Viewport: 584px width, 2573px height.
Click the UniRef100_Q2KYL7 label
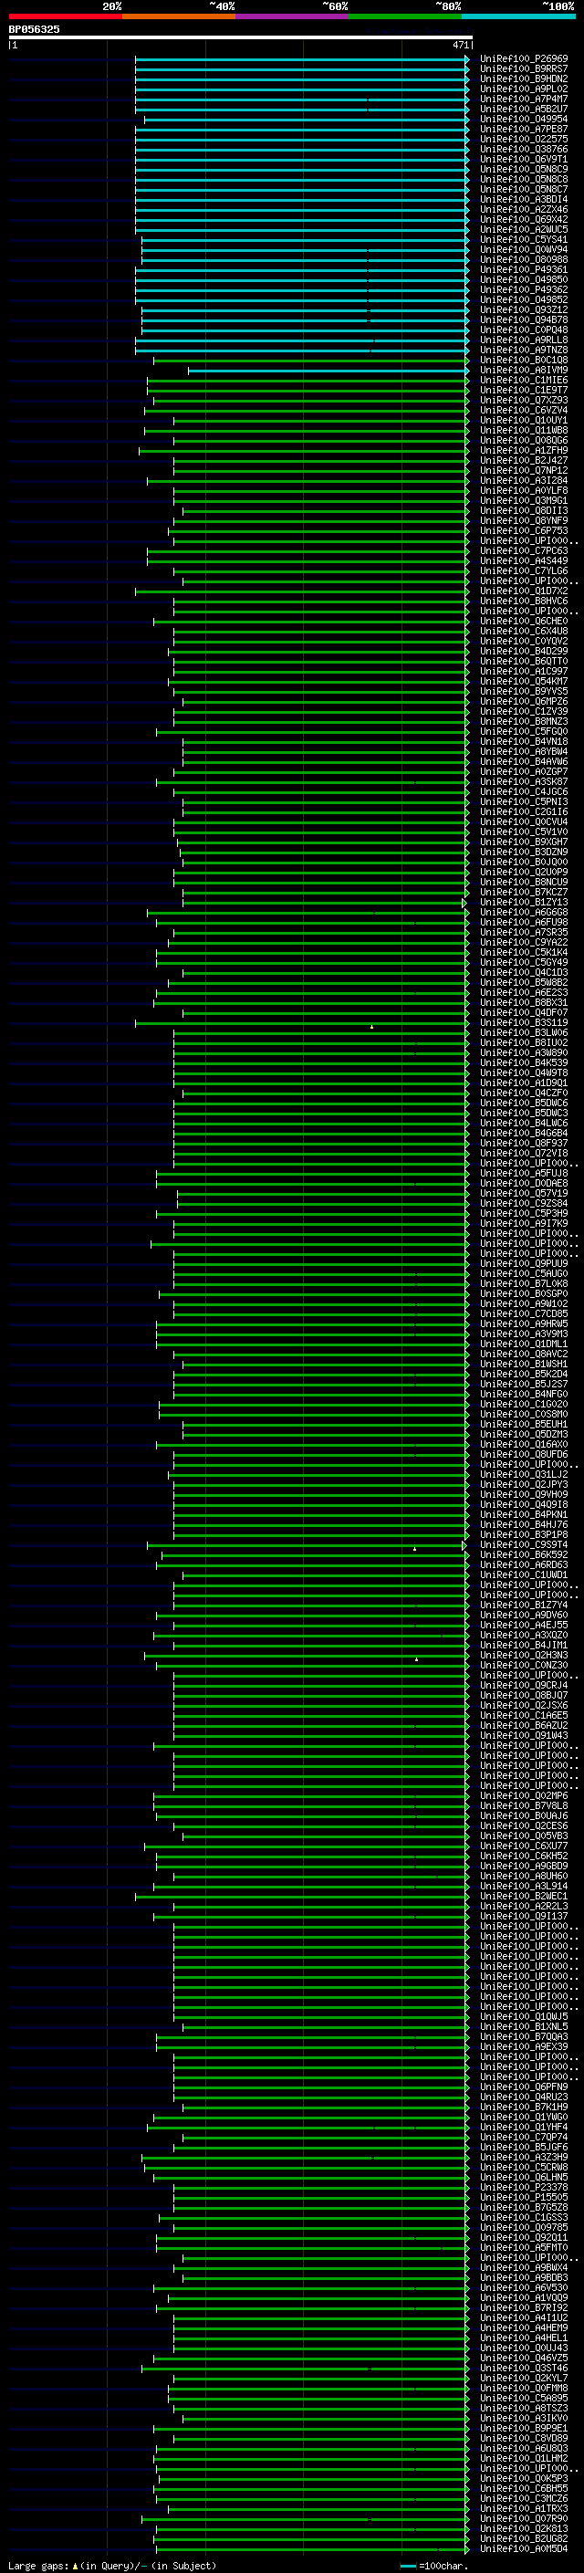point(523,2378)
